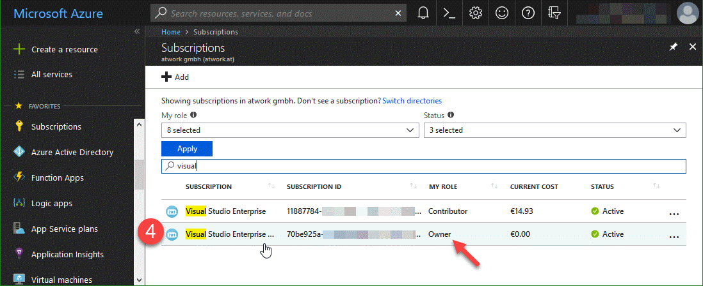Click the user account avatar
The image size is (703, 286).
pyautogui.click(x=688, y=13)
